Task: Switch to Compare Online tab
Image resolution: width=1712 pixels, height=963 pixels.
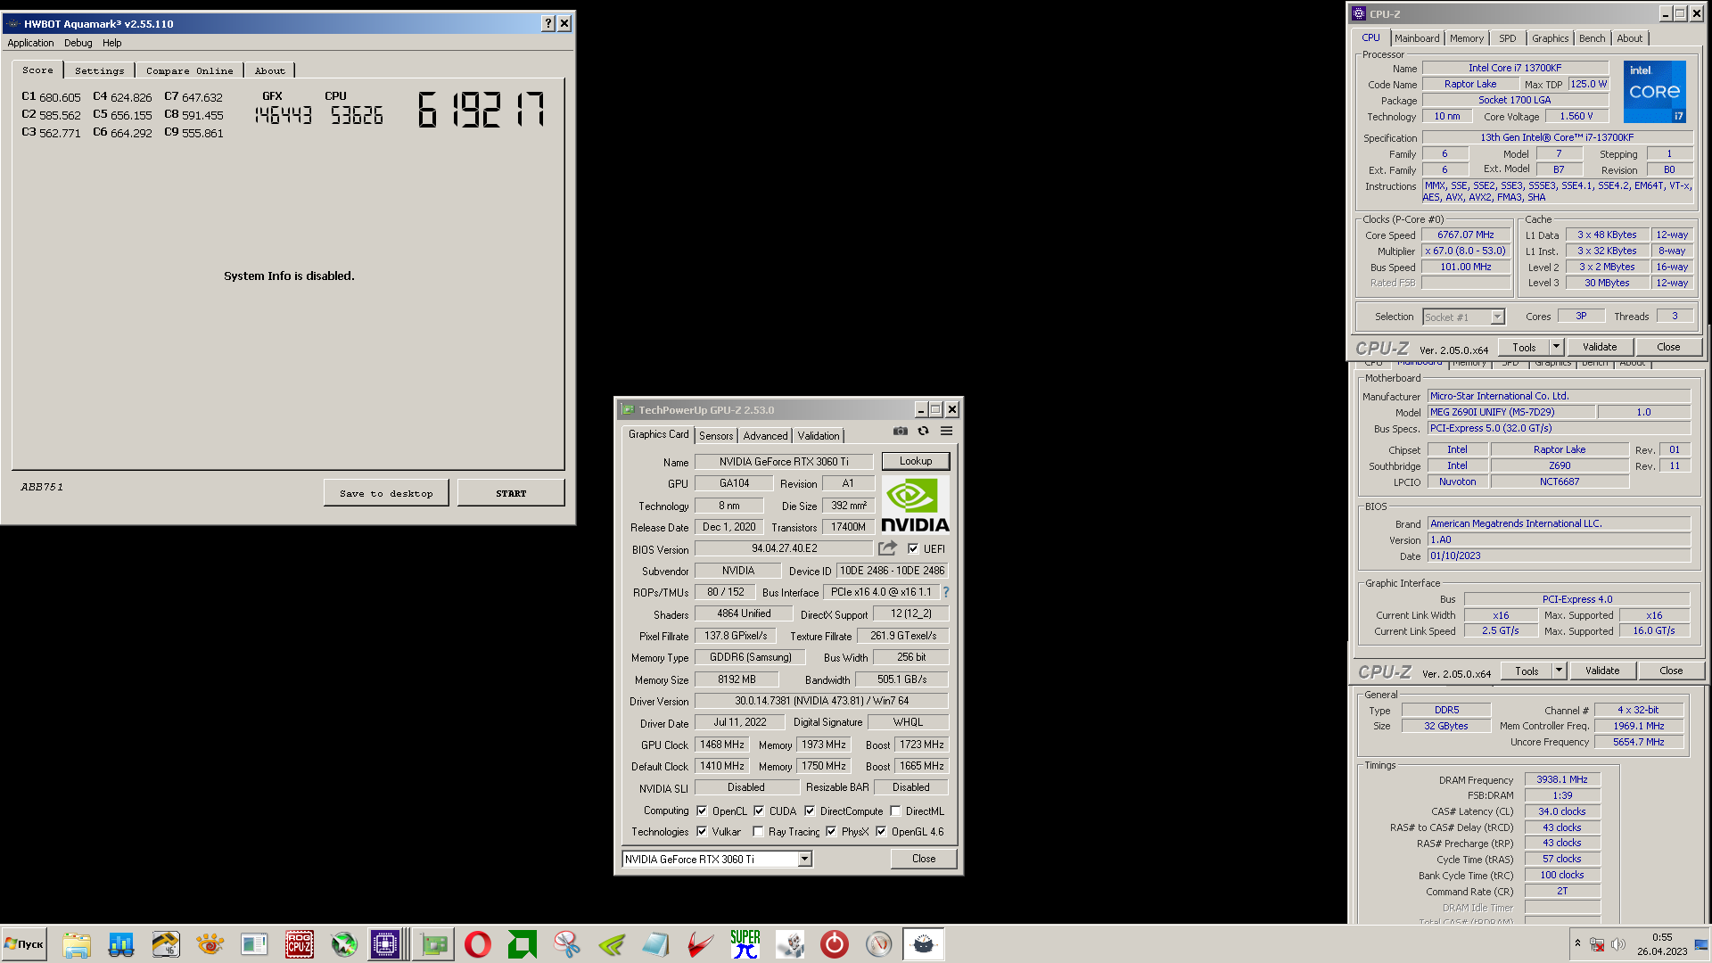Action: coord(190,70)
